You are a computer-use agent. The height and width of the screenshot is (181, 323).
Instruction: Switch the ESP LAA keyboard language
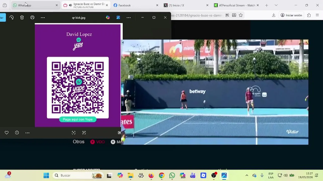coord(271,175)
